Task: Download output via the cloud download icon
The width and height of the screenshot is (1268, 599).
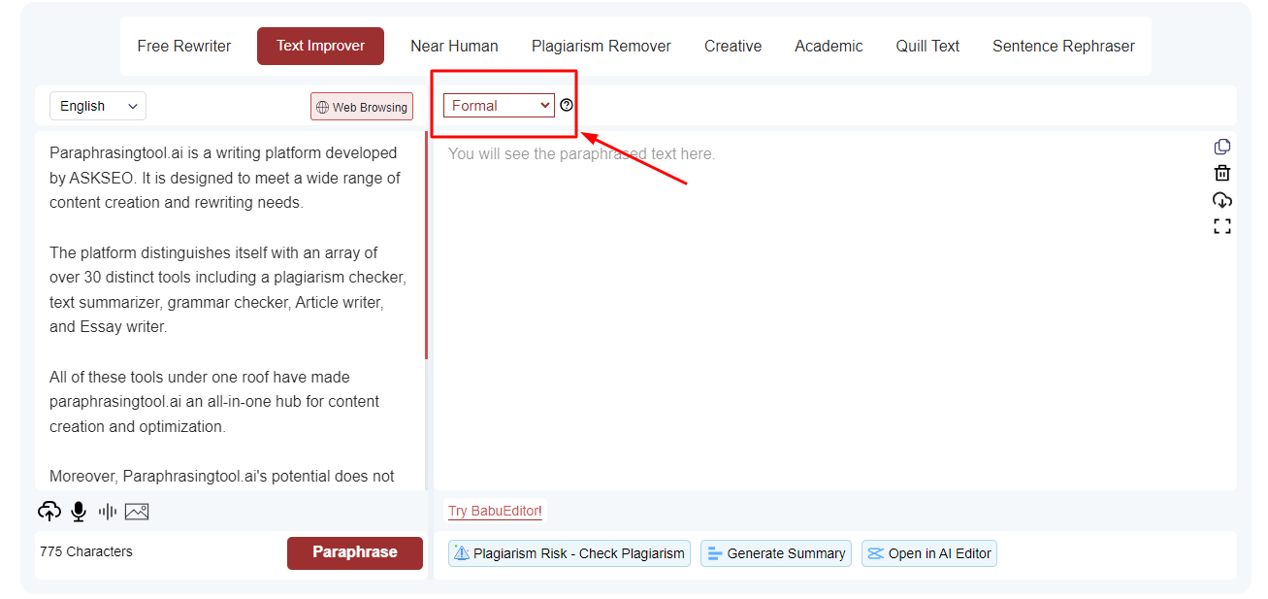Action: click(1222, 200)
